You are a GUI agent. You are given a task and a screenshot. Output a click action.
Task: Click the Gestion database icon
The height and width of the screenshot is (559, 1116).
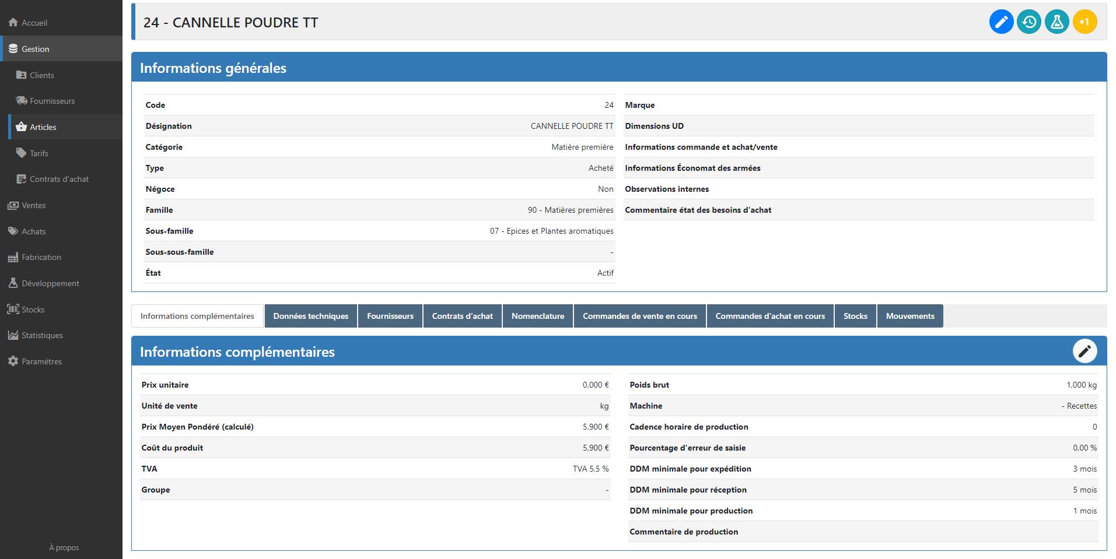[x=13, y=48]
